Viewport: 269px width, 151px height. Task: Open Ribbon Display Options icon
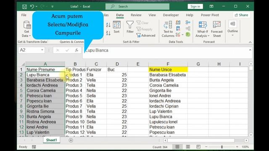211,6
